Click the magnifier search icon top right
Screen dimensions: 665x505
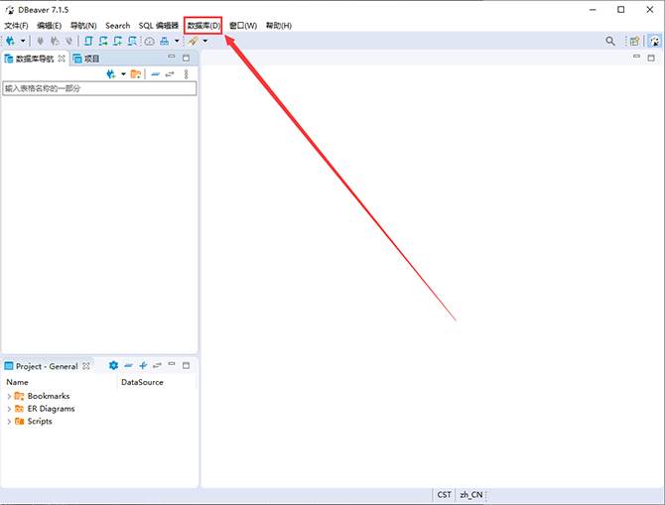(610, 41)
